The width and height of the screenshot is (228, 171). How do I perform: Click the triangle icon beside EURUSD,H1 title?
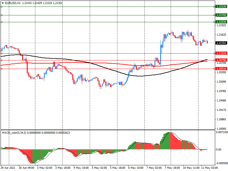coord(3,3)
